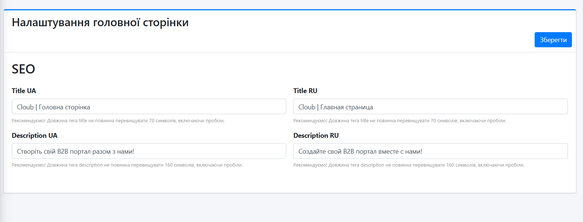Click the SEO section heading
583x222 pixels.
tap(23, 69)
